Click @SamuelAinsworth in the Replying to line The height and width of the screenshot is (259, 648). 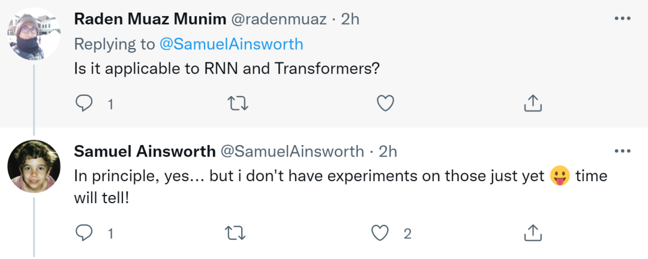pos(231,44)
